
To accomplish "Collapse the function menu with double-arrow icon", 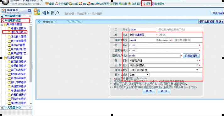I will point(29,11).
